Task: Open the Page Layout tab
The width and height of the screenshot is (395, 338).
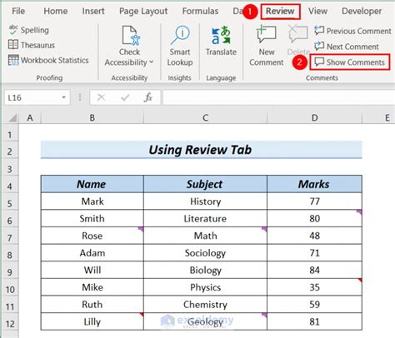Action: [x=143, y=11]
